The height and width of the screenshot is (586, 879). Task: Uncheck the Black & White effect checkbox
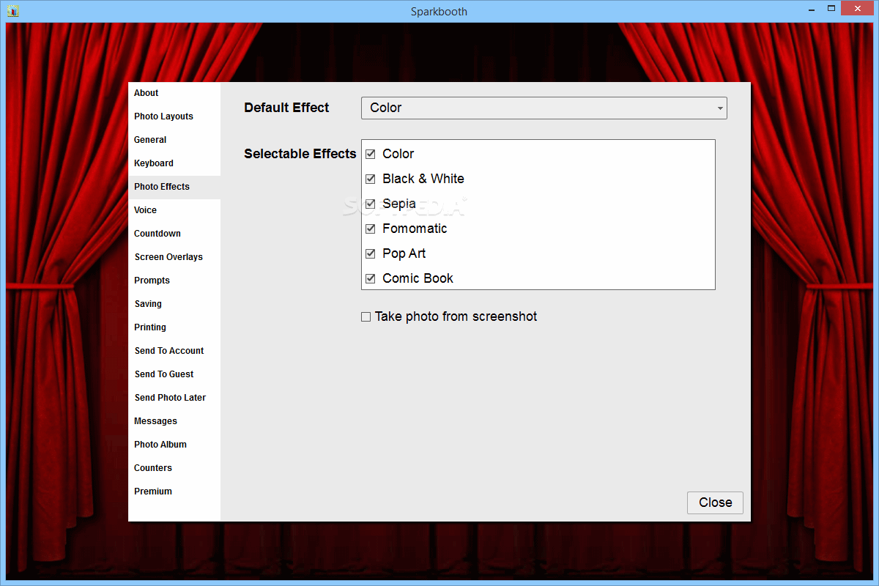pos(371,179)
